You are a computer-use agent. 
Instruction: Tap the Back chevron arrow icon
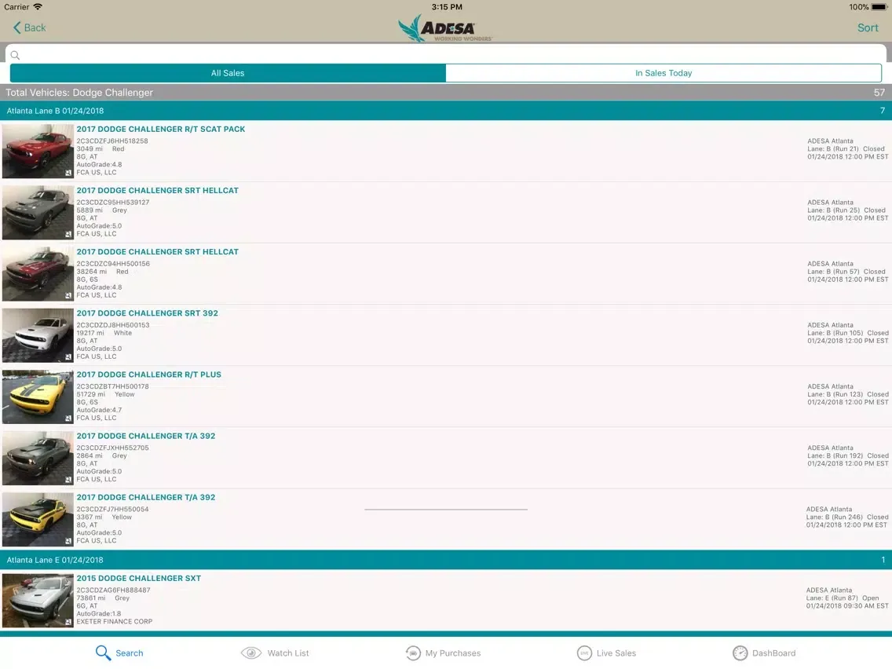(17, 27)
